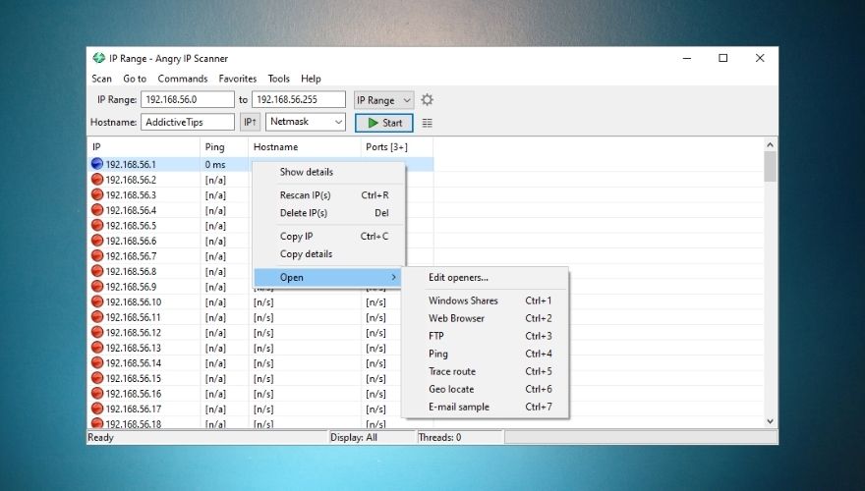This screenshot has width=865, height=491.
Task: Click Threads: 0 in status bar
Action: (439, 437)
